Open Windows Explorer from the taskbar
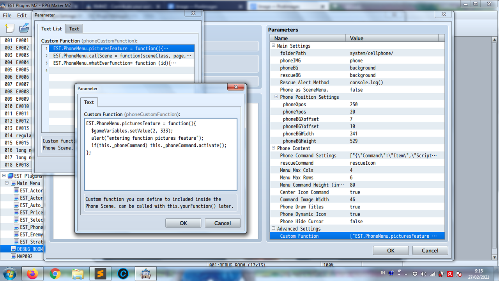Image resolution: width=499 pixels, height=281 pixels. tap(78, 274)
